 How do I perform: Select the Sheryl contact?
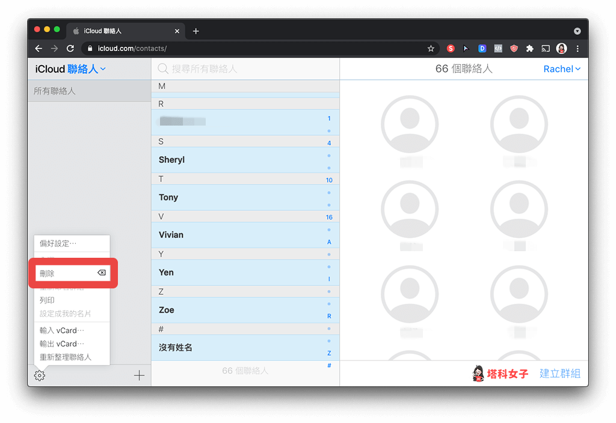pyautogui.click(x=245, y=160)
